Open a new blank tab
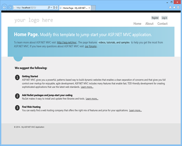 tap(93, 8)
